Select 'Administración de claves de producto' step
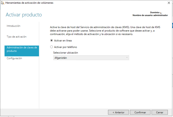 tap(22, 49)
